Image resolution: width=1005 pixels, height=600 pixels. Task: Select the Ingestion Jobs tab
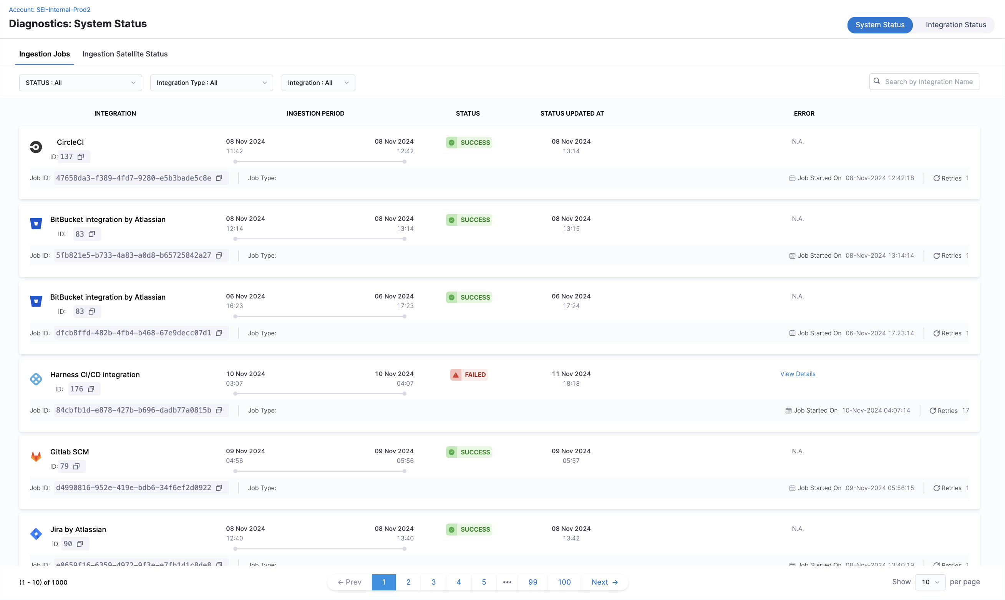coord(45,54)
